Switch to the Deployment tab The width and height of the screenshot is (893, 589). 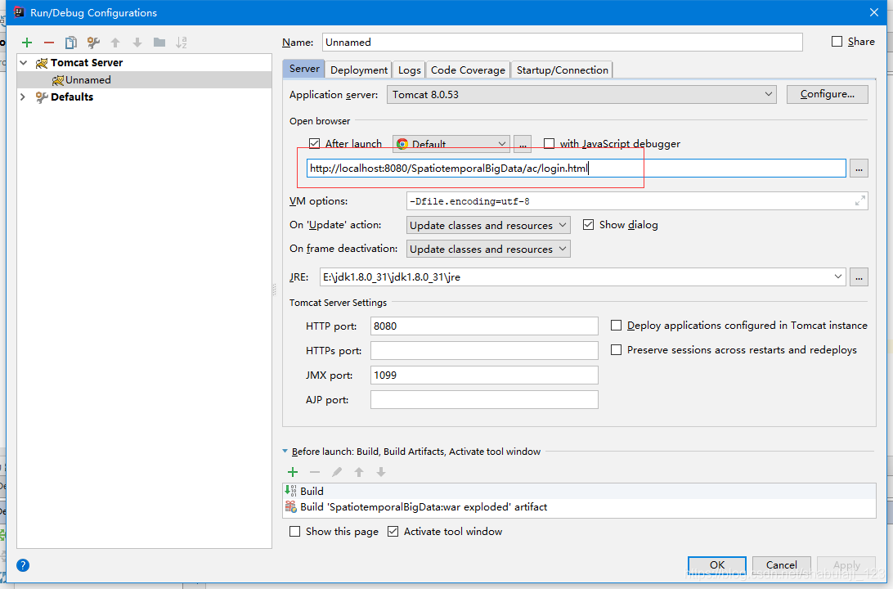pyautogui.click(x=359, y=70)
